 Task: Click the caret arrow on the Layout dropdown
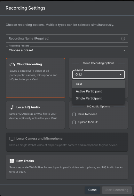[x=121, y=75]
